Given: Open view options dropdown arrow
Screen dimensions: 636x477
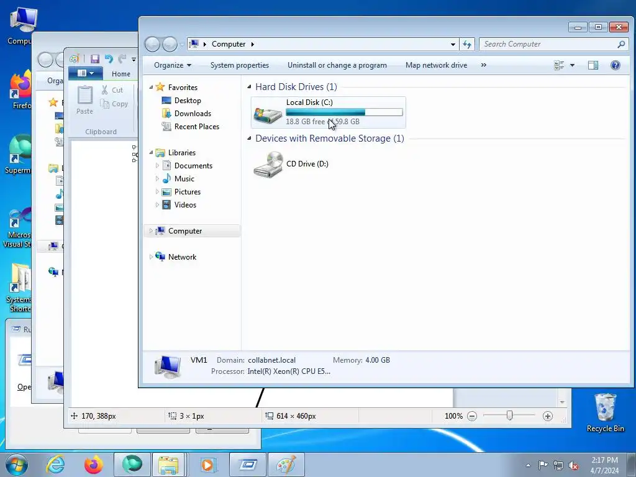Looking at the screenshot, I should pos(572,65).
